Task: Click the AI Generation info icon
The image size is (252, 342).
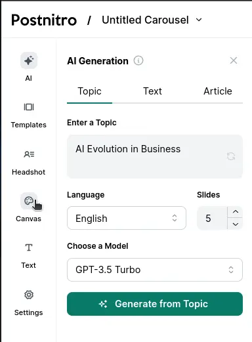Action: point(138,60)
